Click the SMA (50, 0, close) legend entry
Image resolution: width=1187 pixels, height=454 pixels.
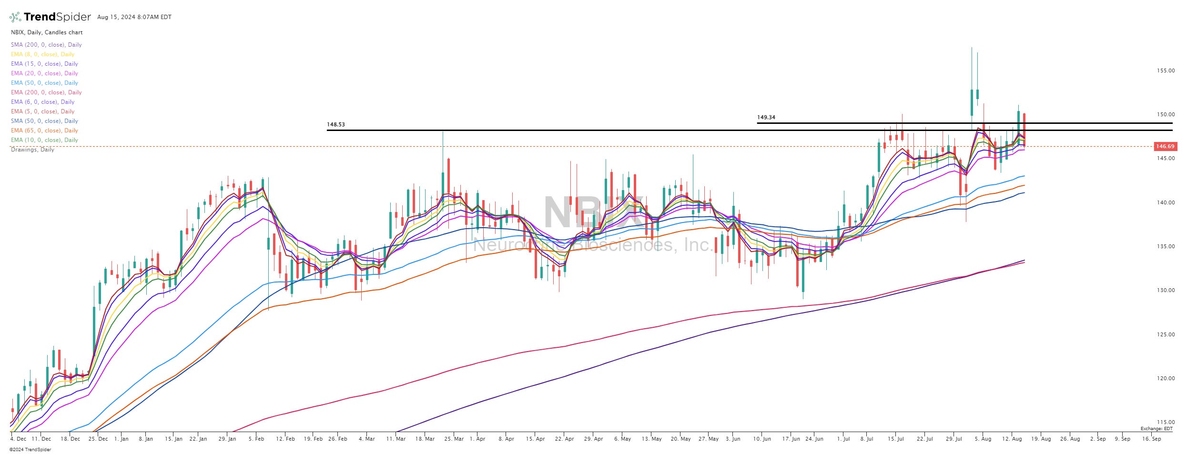click(44, 121)
